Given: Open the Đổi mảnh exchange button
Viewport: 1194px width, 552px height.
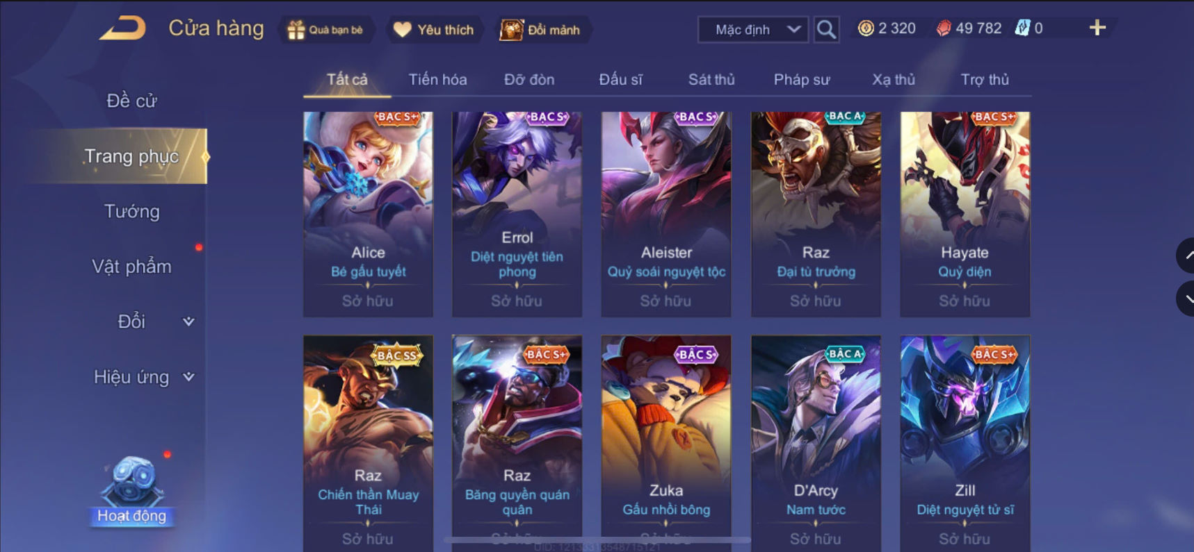Looking at the screenshot, I should (x=541, y=30).
